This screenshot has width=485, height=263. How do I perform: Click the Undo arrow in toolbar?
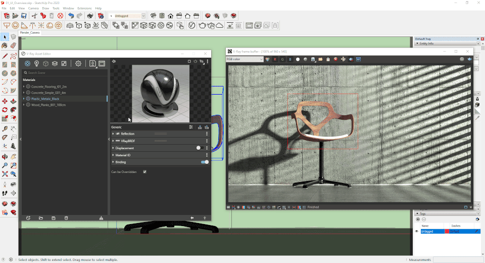tap(71, 16)
